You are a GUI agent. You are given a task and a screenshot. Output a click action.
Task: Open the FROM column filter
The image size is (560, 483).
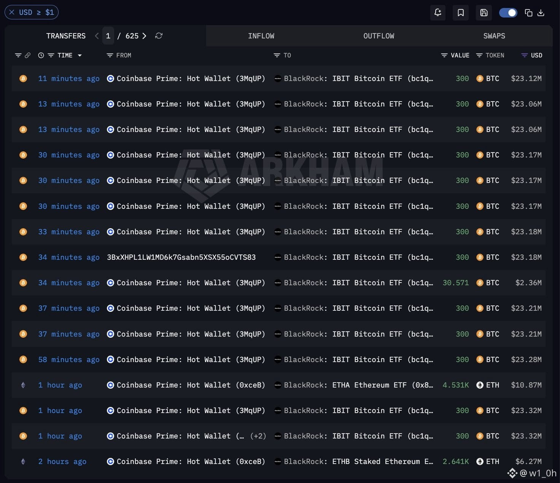(x=110, y=56)
